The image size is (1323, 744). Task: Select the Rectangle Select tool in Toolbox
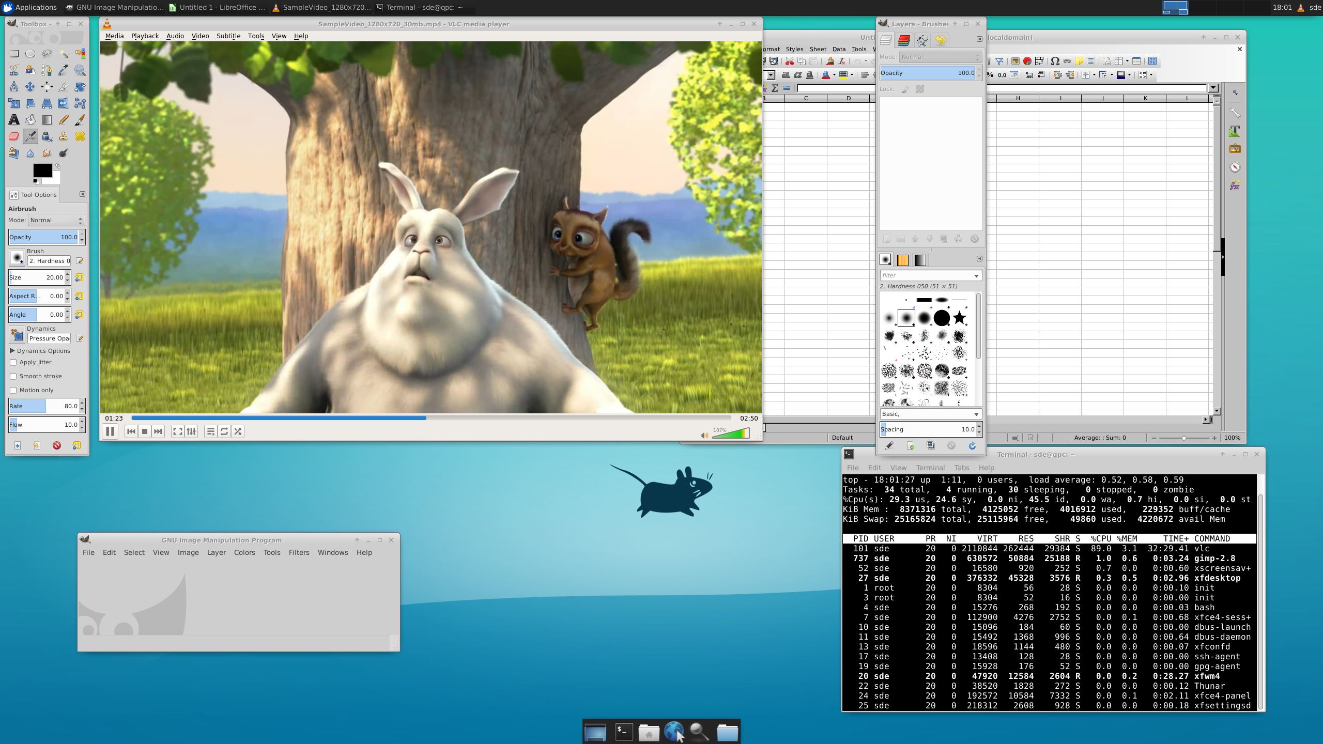pyautogui.click(x=14, y=54)
